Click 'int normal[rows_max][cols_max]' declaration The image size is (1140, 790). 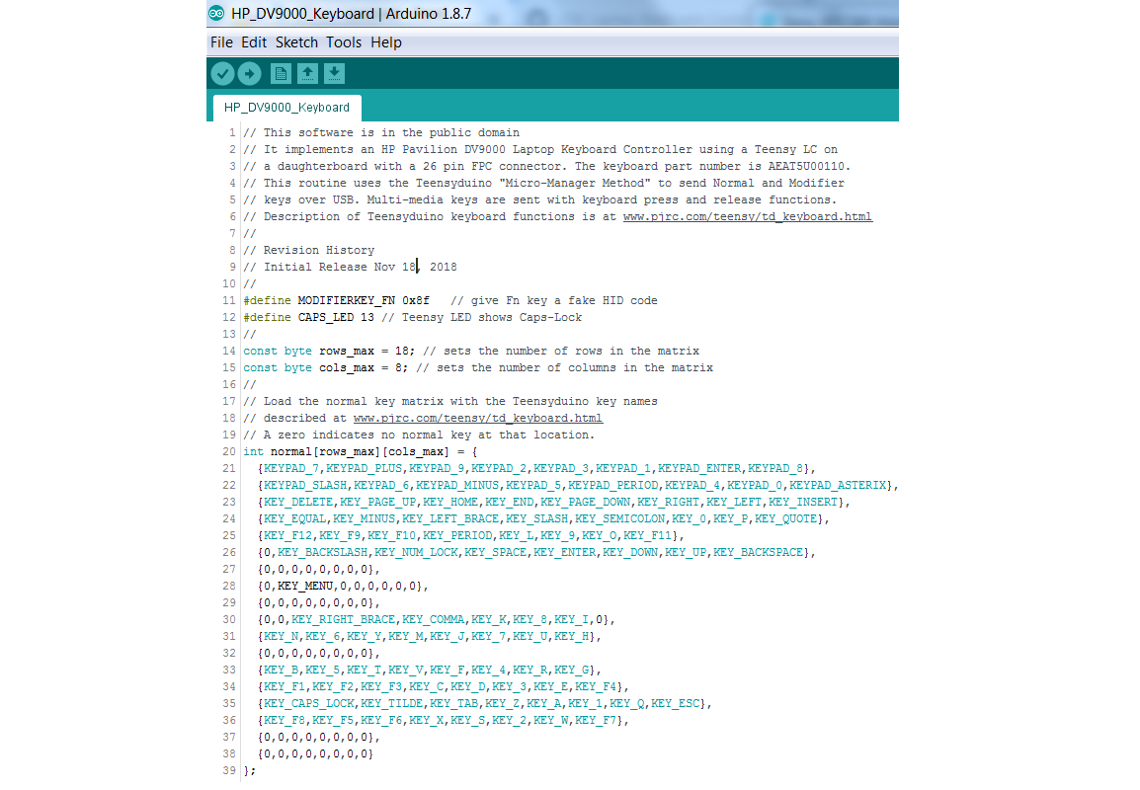pos(346,451)
